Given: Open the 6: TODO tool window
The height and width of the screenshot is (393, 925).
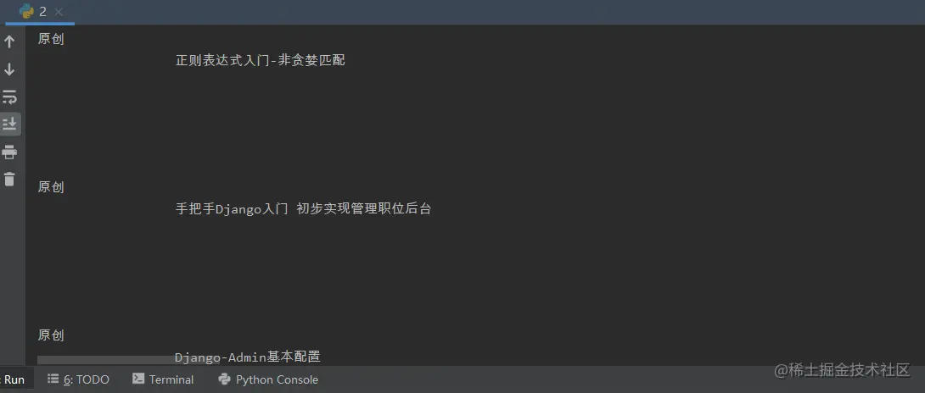Looking at the screenshot, I should pyautogui.click(x=78, y=379).
